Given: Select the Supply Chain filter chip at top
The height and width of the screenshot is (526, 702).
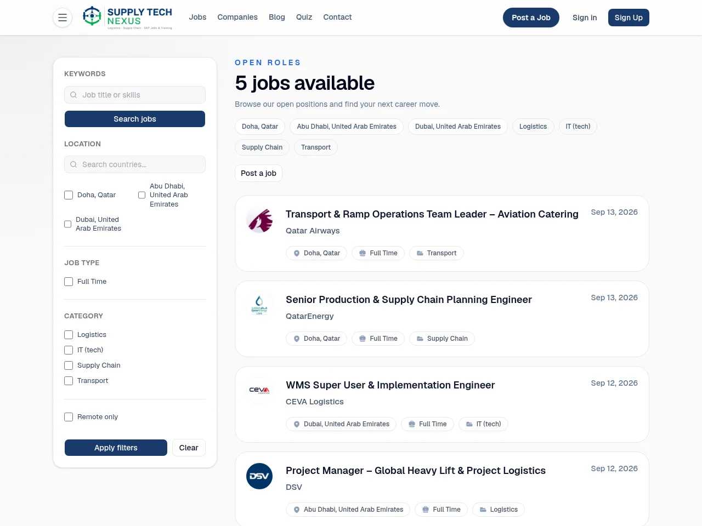Looking at the screenshot, I should [x=262, y=147].
